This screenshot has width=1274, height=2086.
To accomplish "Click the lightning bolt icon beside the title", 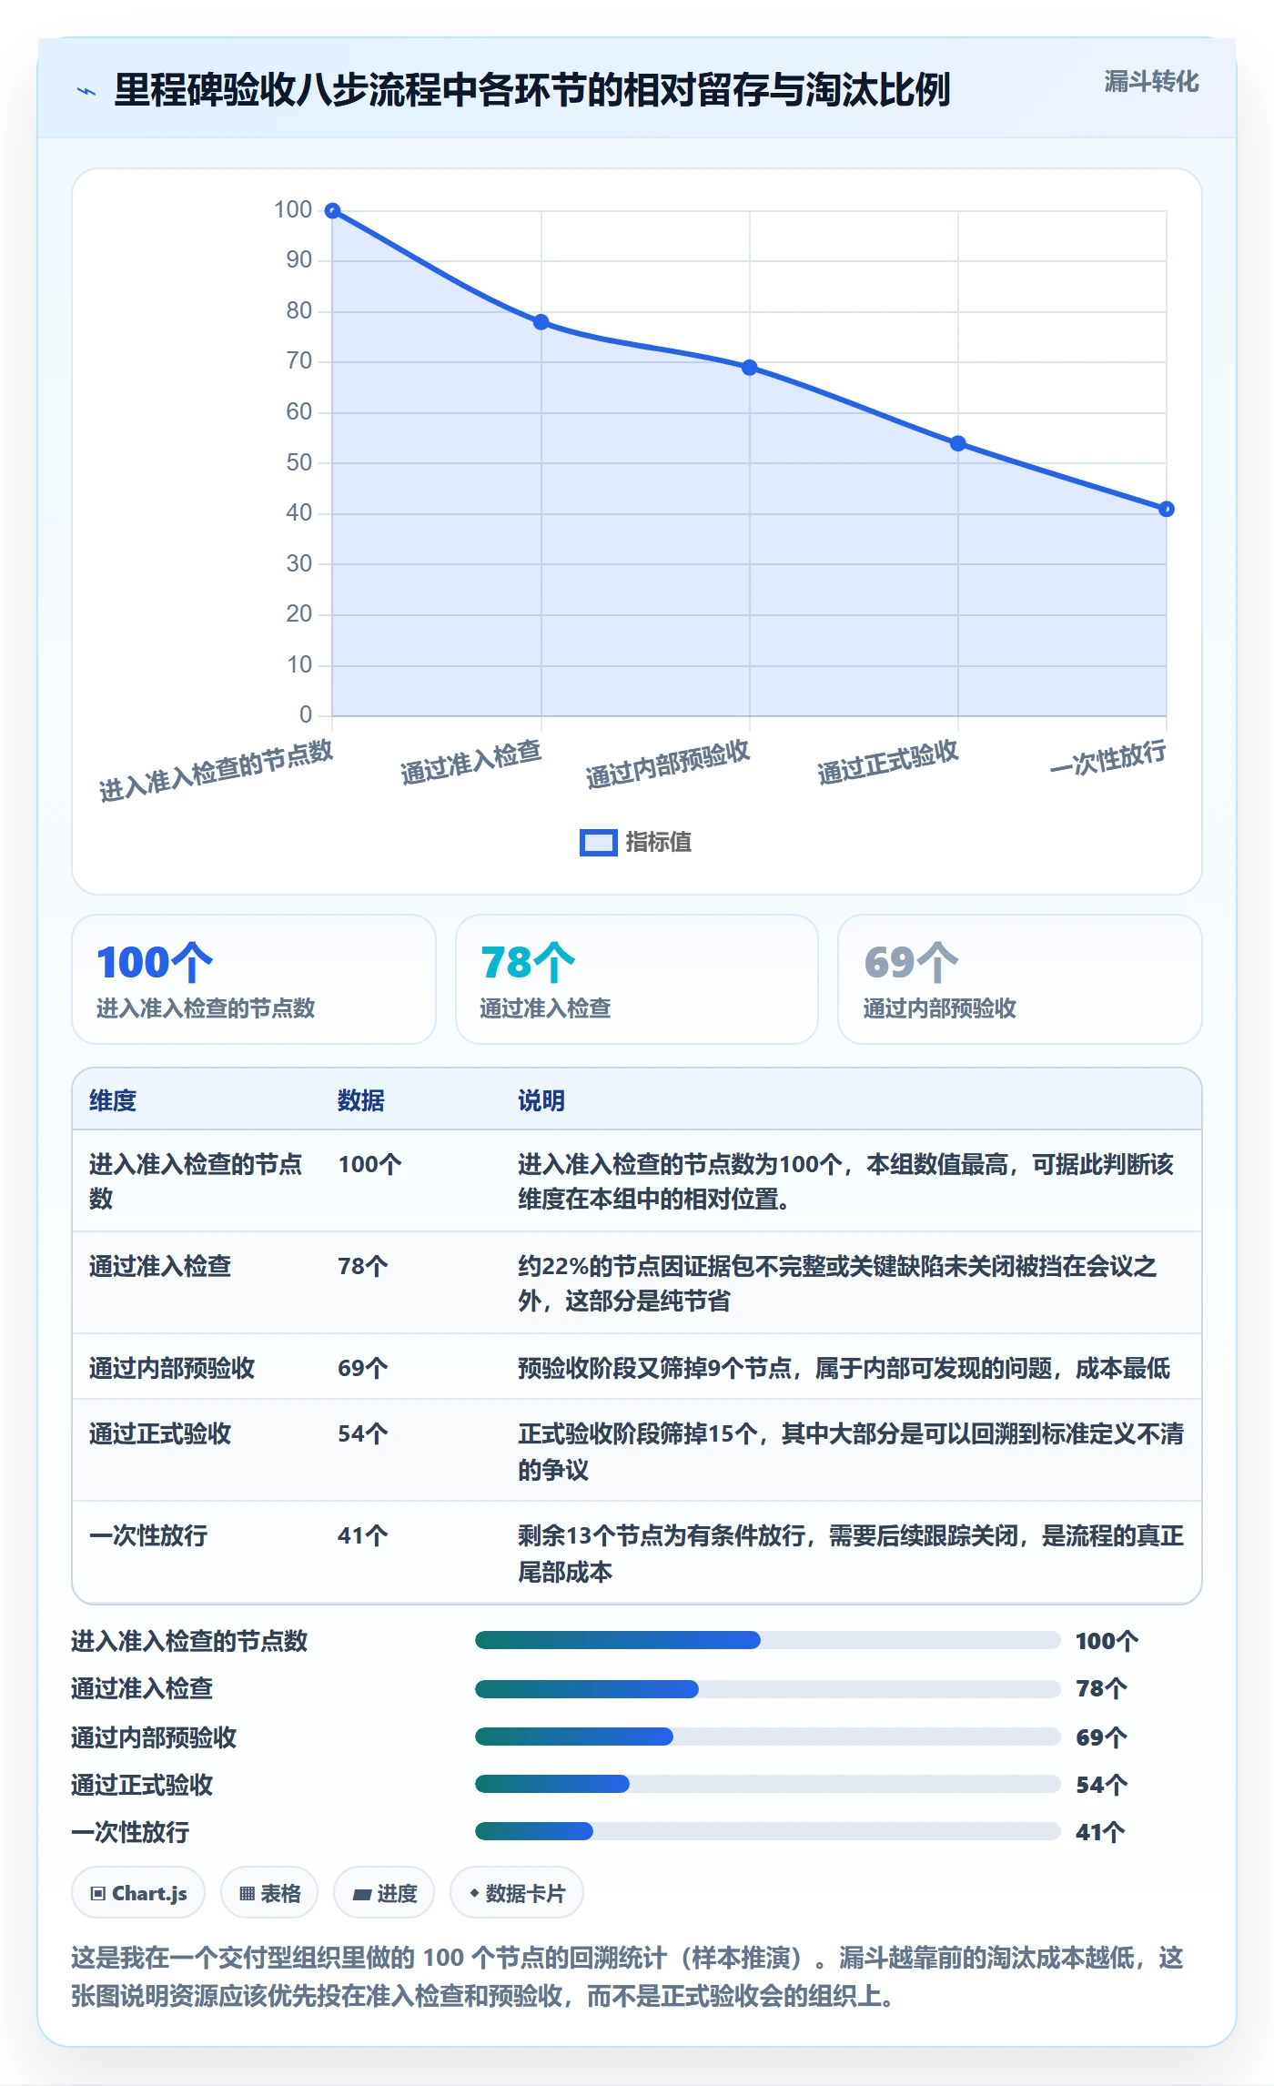I will (x=86, y=91).
